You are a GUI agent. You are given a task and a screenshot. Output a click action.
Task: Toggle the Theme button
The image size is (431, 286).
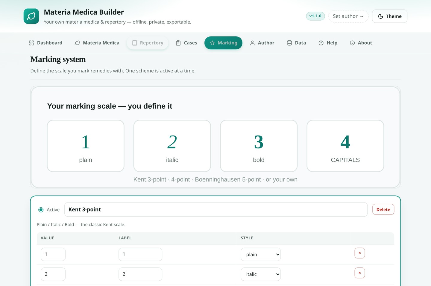coord(390,16)
